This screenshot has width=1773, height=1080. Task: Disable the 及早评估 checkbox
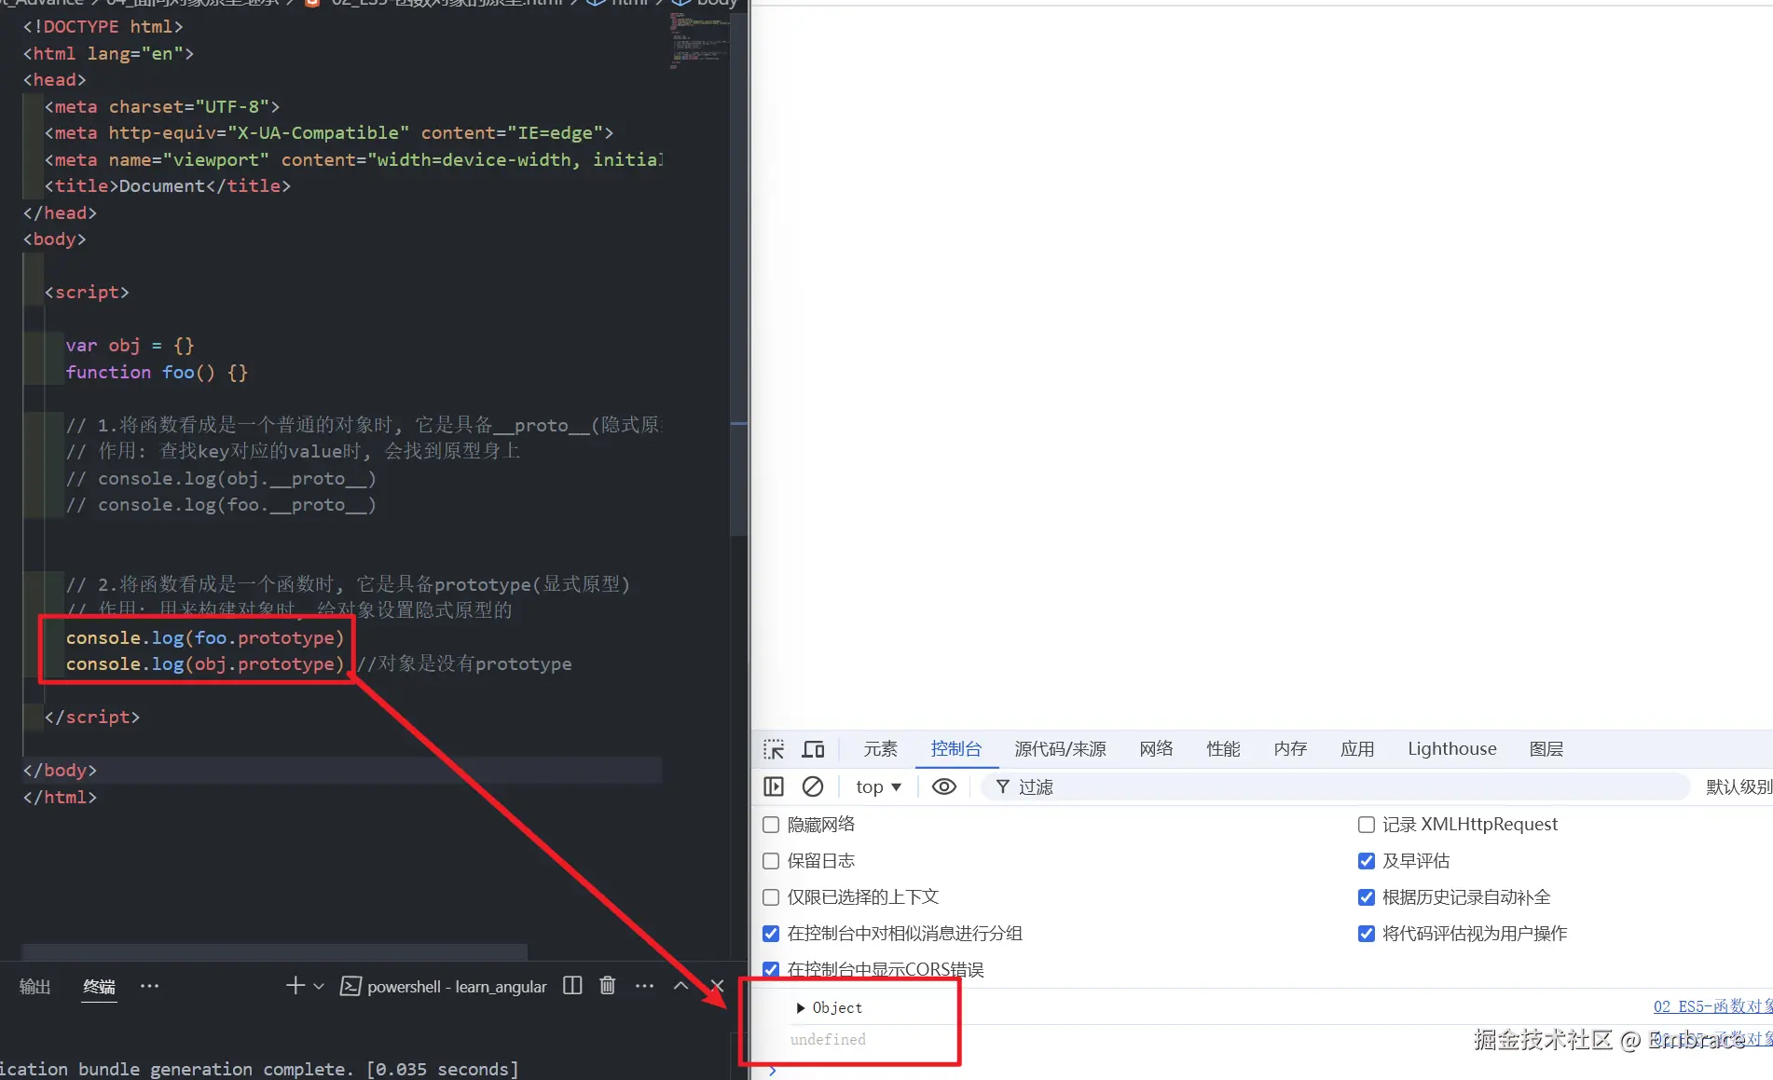1367,861
